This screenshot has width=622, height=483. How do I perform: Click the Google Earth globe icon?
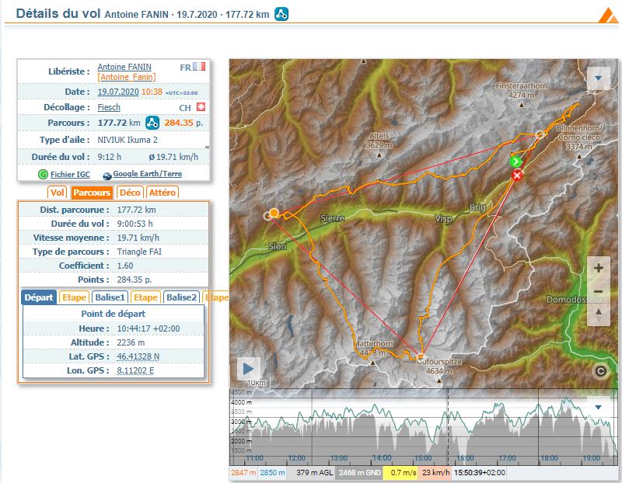point(107,174)
